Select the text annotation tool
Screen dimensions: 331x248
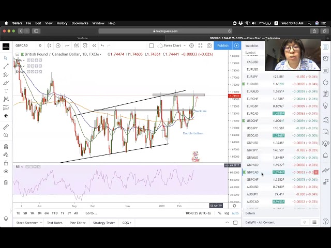pos(6,91)
